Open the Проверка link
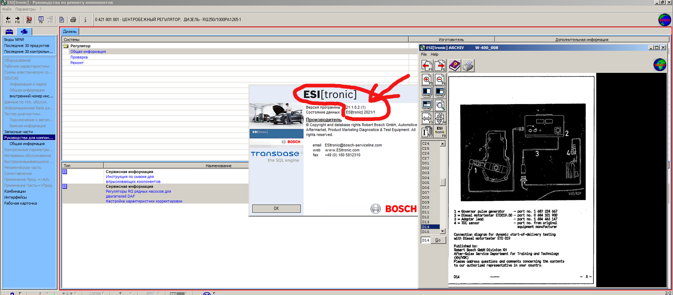 tap(79, 57)
